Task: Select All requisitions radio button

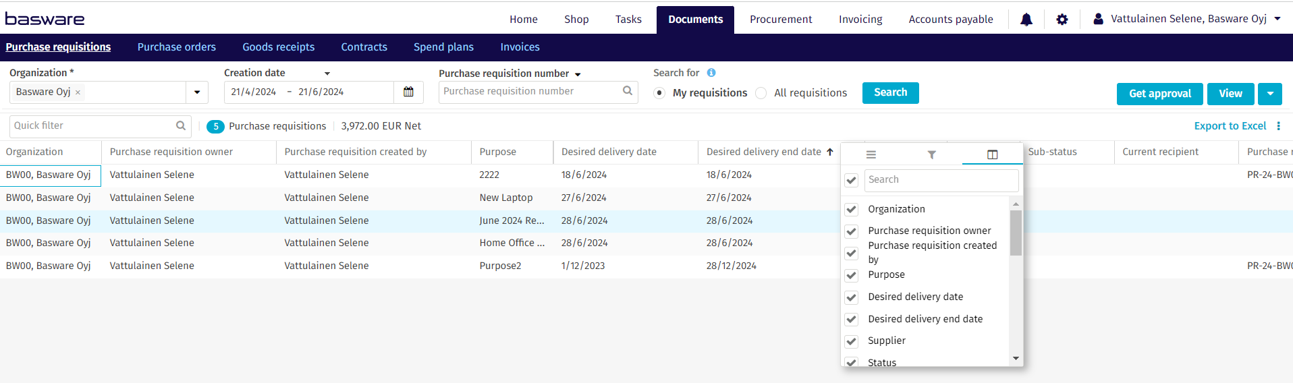Action: (x=761, y=93)
